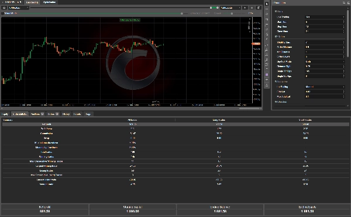Select the Losing trades row
This screenshot has height=217, width=351.
pos(175,170)
